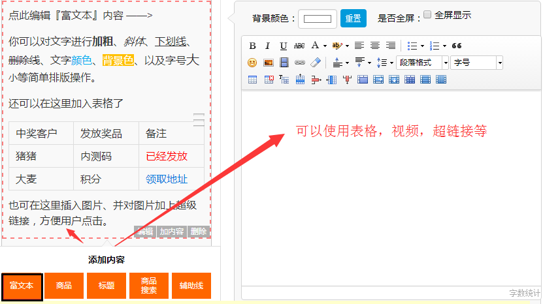Select the 辅助线 content type

pyautogui.click(x=191, y=286)
